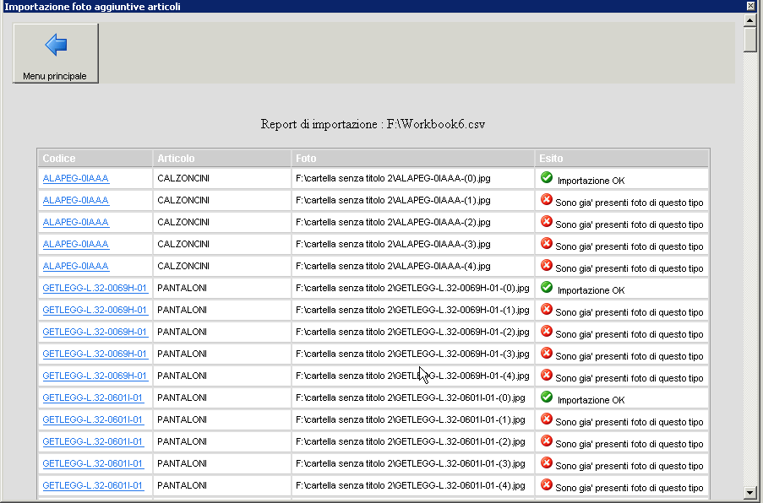763x503 pixels.
Task: Click the red error icon for GETLEGG-L.32-0601I-01-(4).jpg
Action: click(547, 484)
